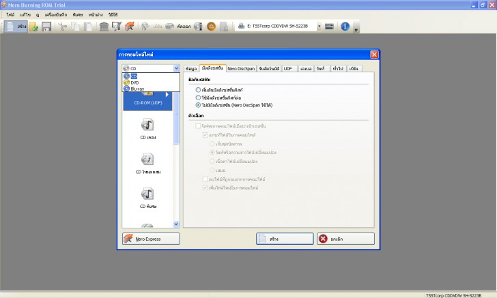Expand the toolbar overflow chevron
The height and width of the screenshot is (298, 497).
coord(356,30)
